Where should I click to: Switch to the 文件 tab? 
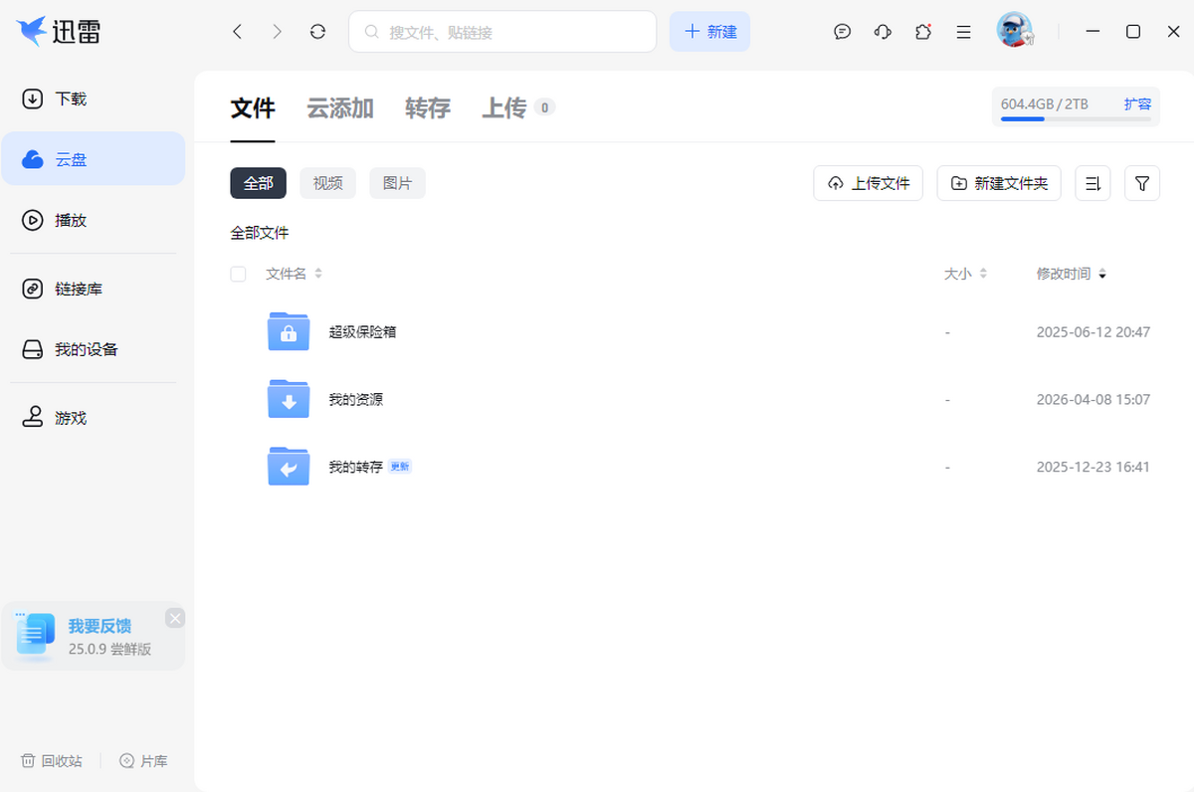point(253,108)
